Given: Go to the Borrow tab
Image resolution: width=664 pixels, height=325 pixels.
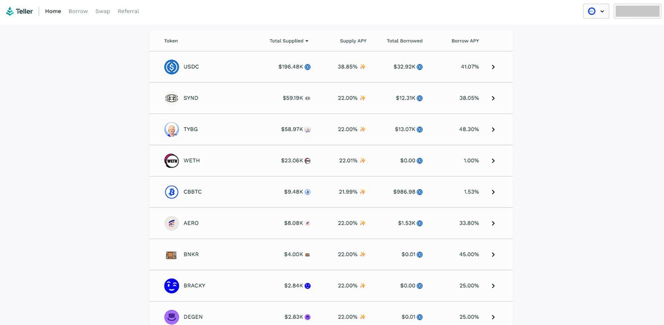Looking at the screenshot, I should pyautogui.click(x=78, y=11).
